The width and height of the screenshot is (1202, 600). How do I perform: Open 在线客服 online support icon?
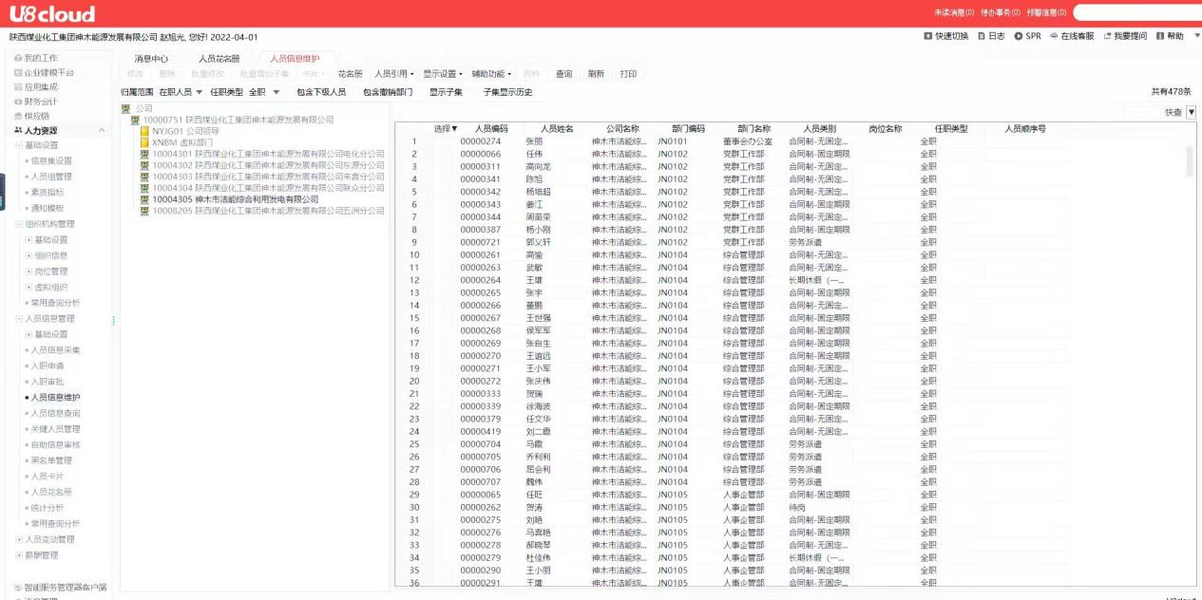pyautogui.click(x=1054, y=36)
